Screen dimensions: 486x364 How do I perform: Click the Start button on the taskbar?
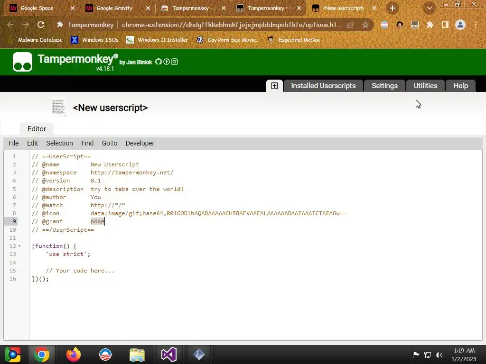click(12, 355)
